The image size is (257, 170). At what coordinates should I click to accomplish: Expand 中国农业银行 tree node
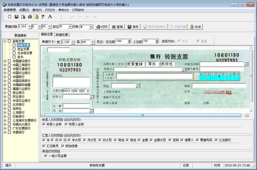[5, 73]
